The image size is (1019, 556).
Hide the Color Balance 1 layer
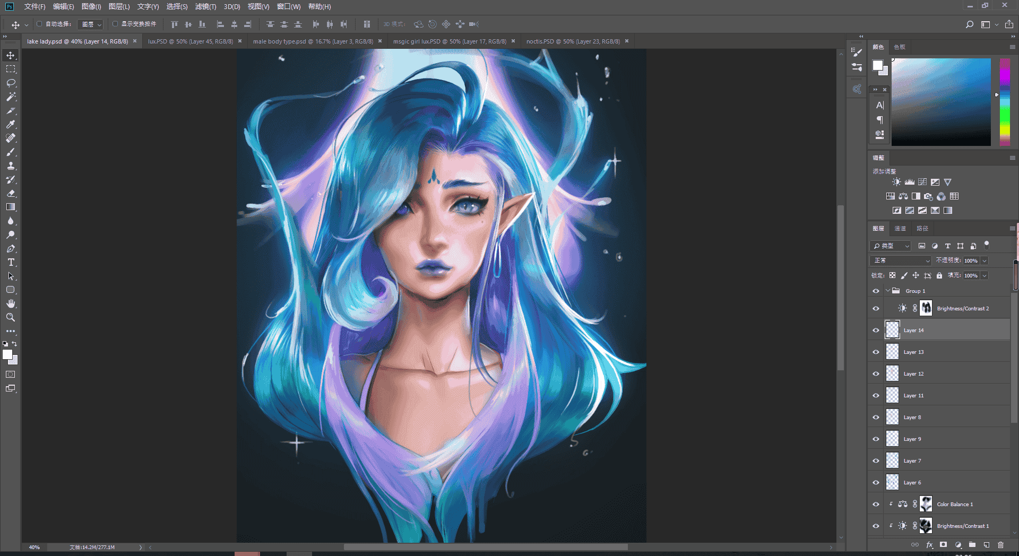876,505
